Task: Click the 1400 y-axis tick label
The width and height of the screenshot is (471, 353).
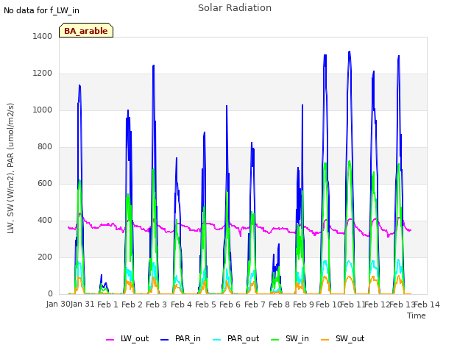Action: point(43,36)
